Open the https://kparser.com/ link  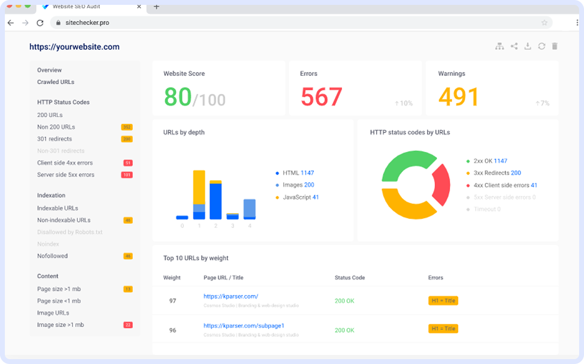[x=231, y=296]
